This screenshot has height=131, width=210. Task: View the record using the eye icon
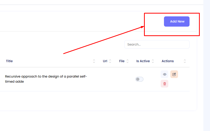pyautogui.click(x=164, y=74)
